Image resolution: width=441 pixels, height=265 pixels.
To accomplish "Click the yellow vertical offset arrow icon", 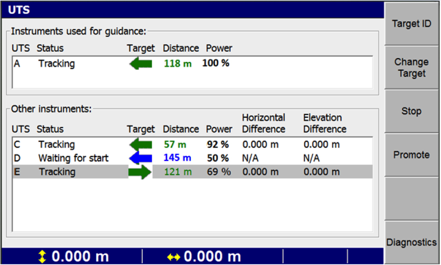I will point(42,257).
